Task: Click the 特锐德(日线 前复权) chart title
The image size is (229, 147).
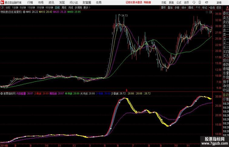Action: click(11, 12)
